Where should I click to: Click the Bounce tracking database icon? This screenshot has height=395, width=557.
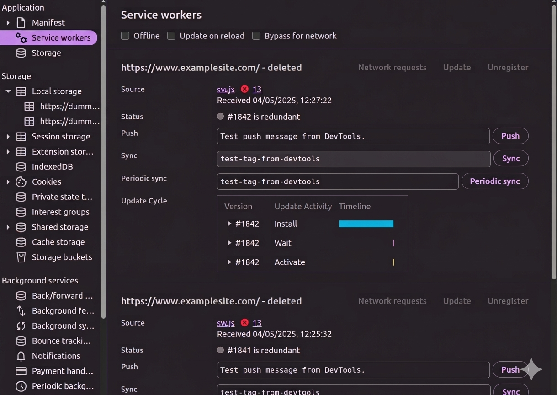21,341
